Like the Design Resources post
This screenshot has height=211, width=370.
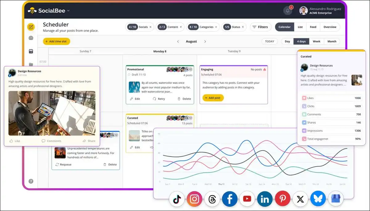(14, 141)
